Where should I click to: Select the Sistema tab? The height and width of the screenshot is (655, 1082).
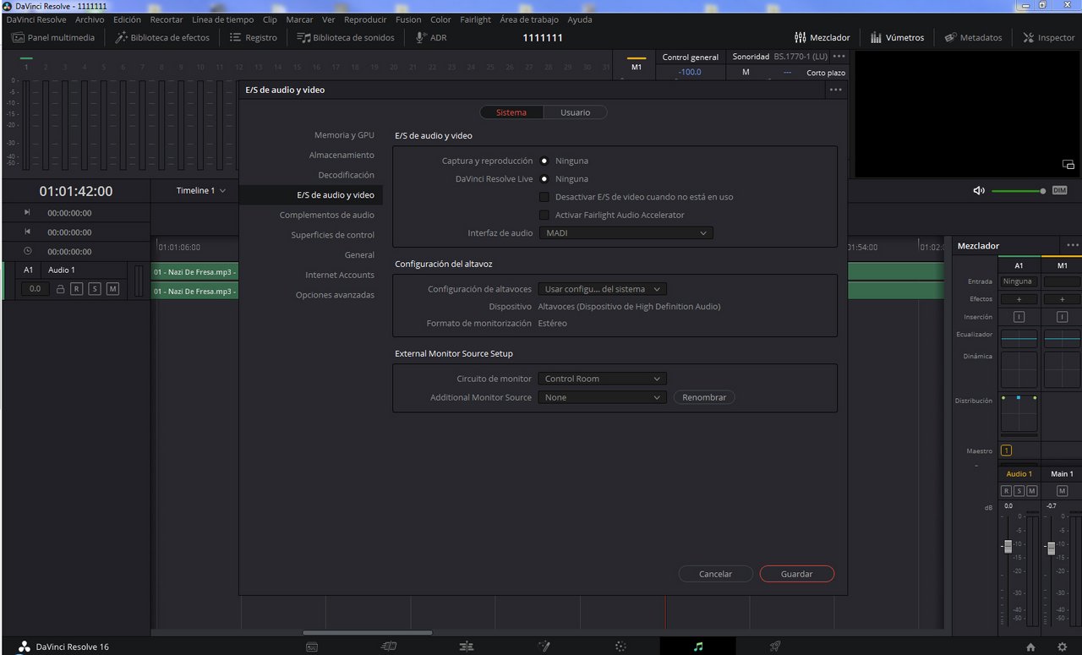click(x=511, y=112)
